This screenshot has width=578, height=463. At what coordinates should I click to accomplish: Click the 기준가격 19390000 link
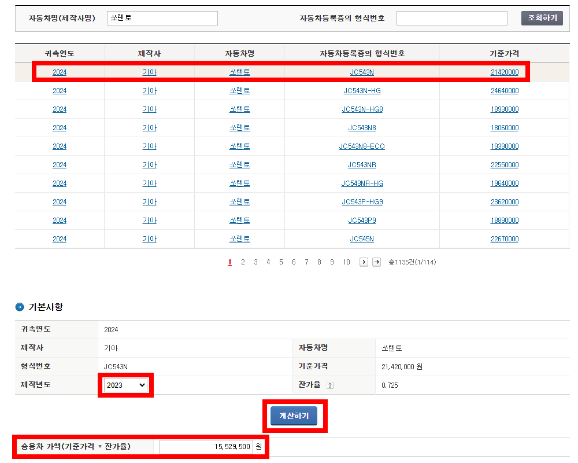504,146
